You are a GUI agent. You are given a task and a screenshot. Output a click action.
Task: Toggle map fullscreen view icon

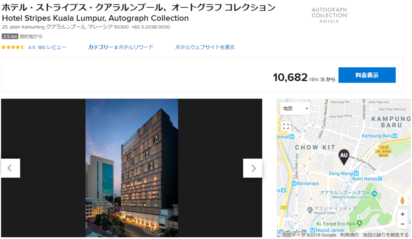(x=286, y=127)
